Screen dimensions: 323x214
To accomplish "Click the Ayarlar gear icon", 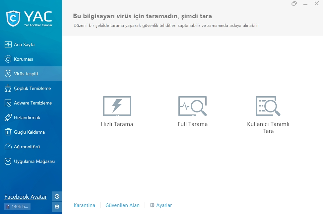I will [152, 205].
